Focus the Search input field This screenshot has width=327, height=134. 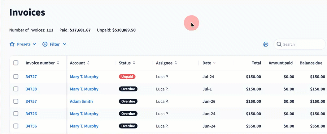tap(300, 44)
